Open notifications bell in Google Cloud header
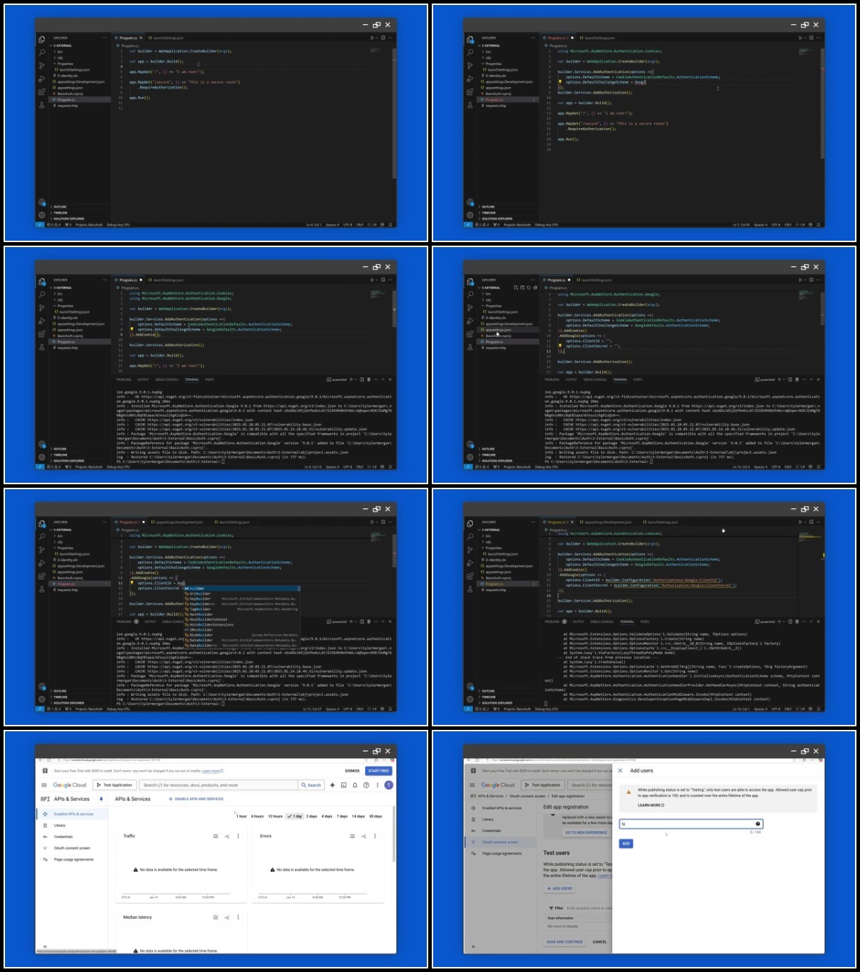The width and height of the screenshot is (860, 972). coord(355,785)
